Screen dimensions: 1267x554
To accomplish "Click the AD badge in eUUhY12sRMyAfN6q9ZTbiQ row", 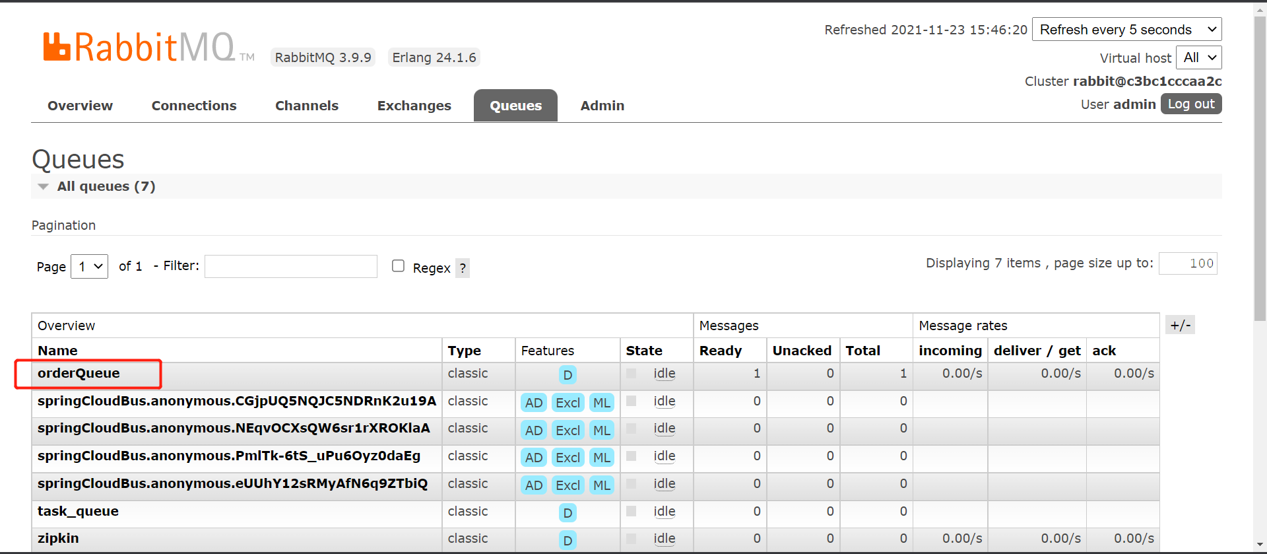I will coord(534,485).
